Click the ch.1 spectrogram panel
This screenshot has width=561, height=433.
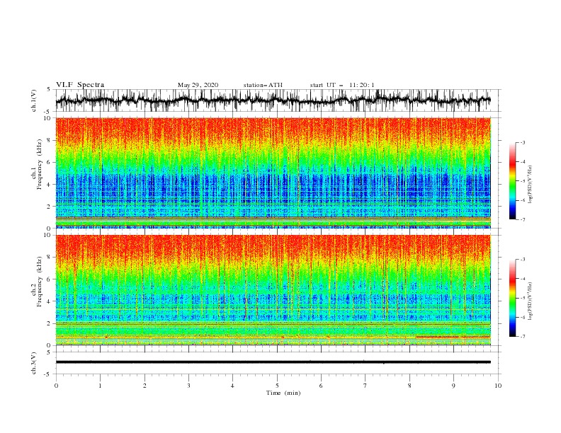point(273,173)
